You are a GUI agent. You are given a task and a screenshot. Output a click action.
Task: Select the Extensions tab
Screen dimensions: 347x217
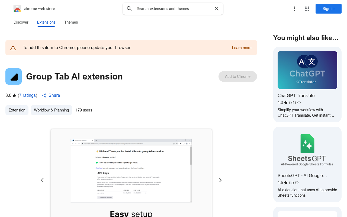(46, 22)
